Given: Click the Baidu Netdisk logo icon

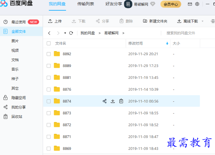Looking at the screenshot, I should (x=4, y=3).
